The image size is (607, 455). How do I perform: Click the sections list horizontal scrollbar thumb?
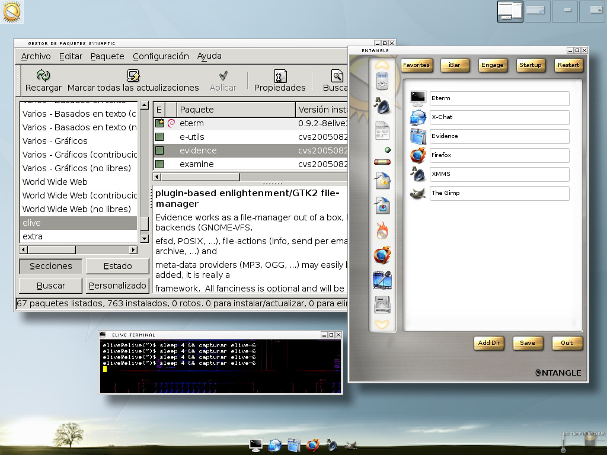click(x=52, y=250)
